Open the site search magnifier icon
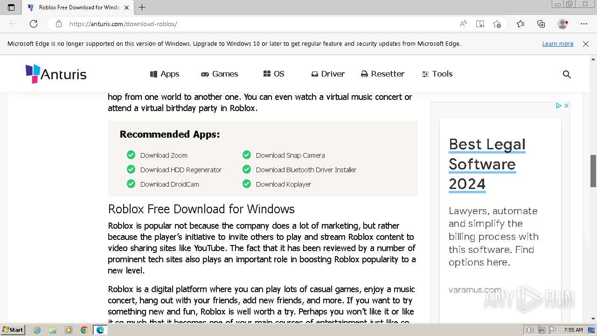 pos(567,74)
